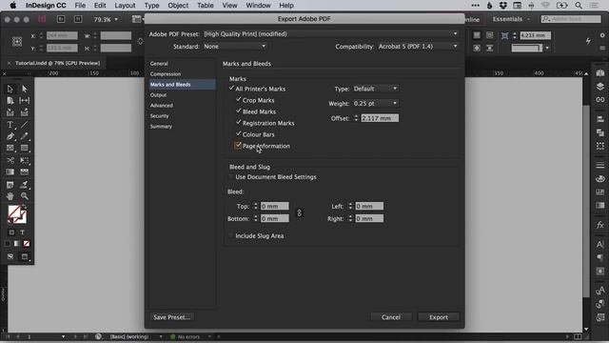Screen dimensions: 609x343
Task: Enable Use Document Bleed Settings
Action: (x=231, y=177)
